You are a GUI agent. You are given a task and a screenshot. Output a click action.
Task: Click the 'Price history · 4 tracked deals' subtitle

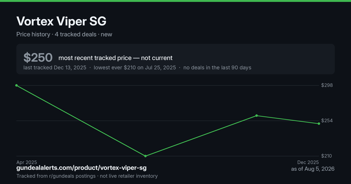pyautogui.click(x=56, y=34)
